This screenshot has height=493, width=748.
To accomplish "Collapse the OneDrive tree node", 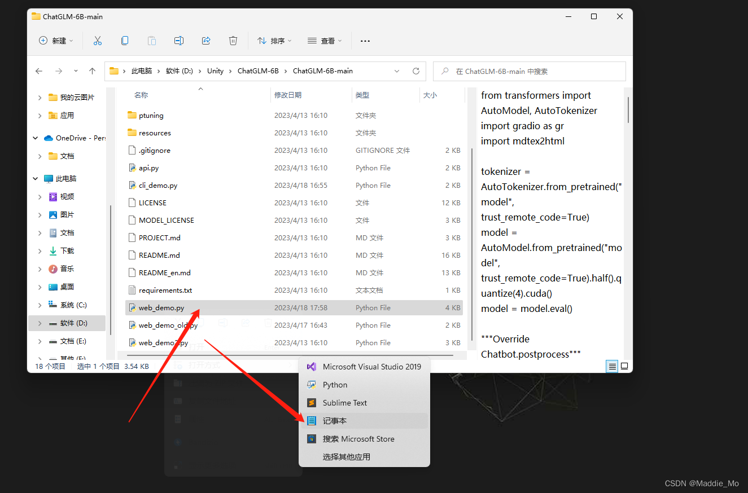I will pyautogui.click(x=36, y=138).
